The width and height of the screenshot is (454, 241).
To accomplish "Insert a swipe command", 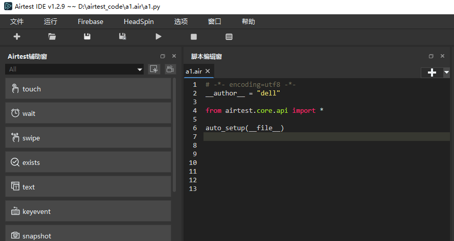I will 88,138.
